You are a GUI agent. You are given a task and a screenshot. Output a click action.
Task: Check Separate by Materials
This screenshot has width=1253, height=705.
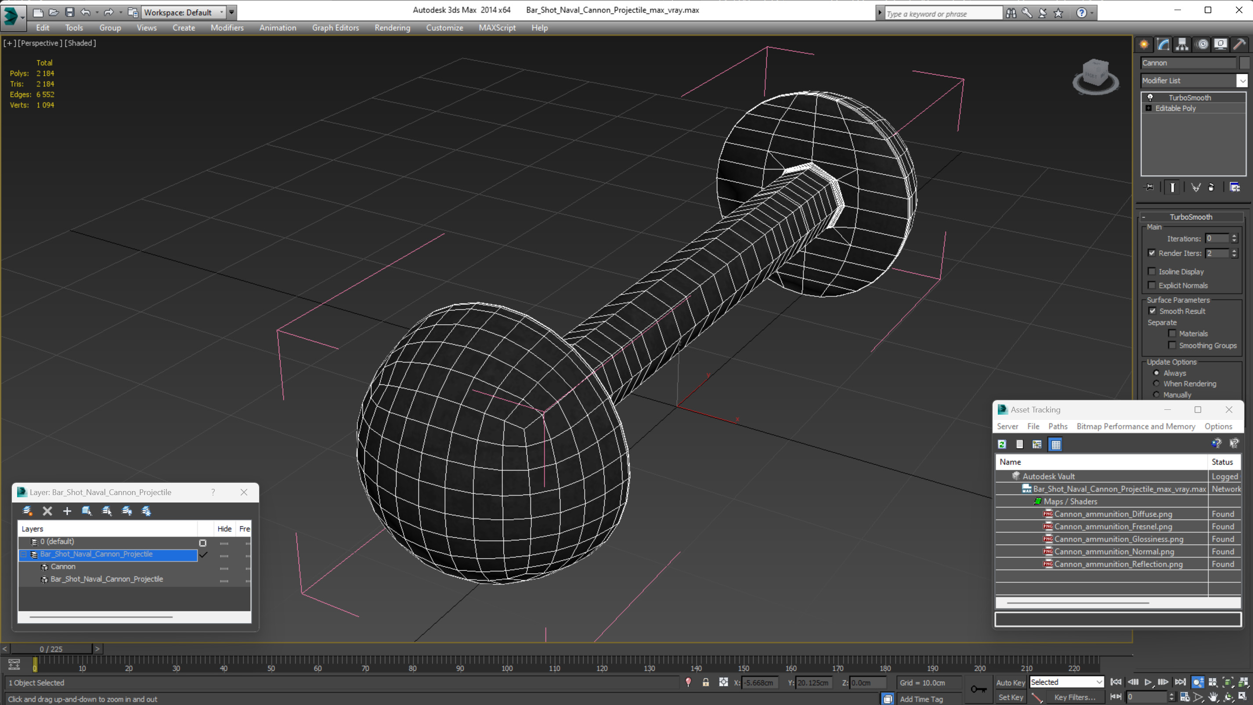pos(1172,333)
